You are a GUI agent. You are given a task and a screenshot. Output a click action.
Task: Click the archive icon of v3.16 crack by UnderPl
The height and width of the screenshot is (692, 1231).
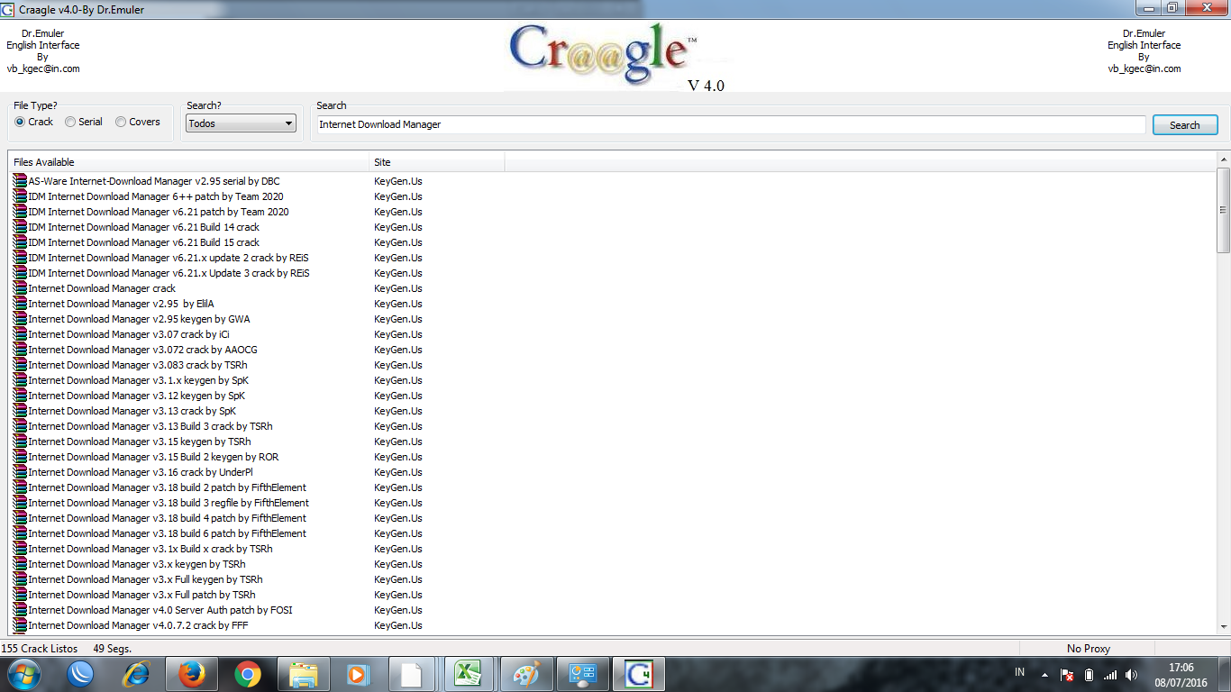pos(20,472)
